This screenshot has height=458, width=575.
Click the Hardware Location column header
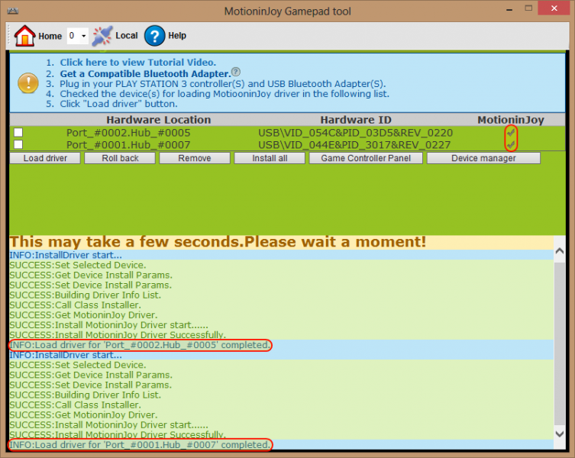coord(158,120)
